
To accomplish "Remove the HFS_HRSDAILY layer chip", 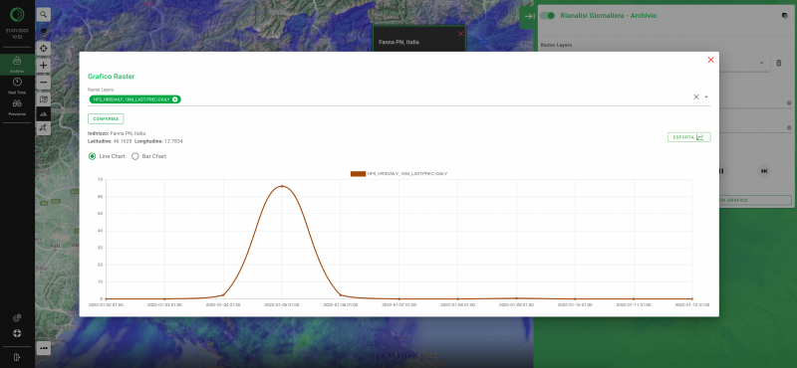I will [175, 99].
